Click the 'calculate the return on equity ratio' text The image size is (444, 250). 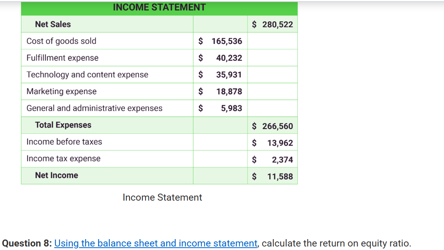tap(336, 243)
